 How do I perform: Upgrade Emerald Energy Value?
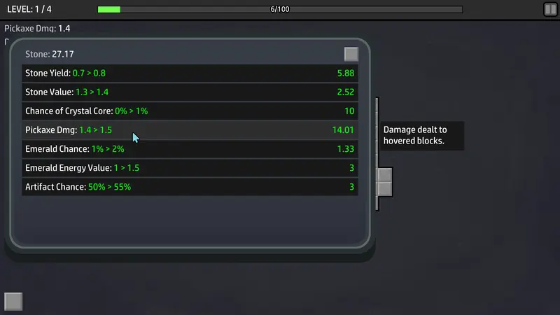[190, 168]
